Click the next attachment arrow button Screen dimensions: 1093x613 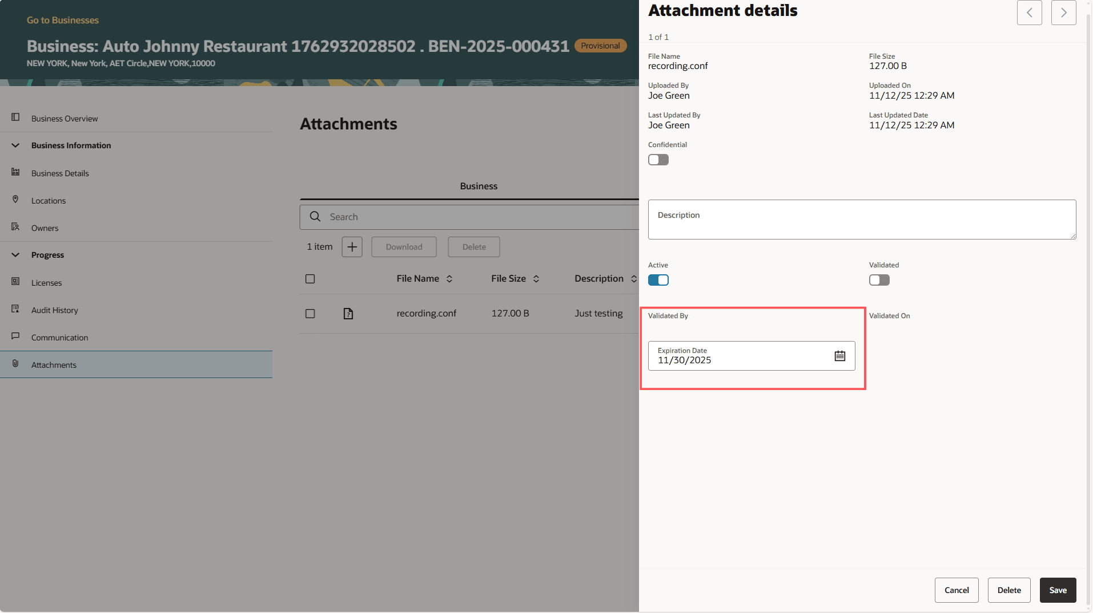(x=1063, y=12)
